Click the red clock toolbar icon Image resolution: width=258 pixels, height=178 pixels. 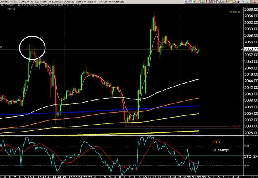(x=211, y=2)
